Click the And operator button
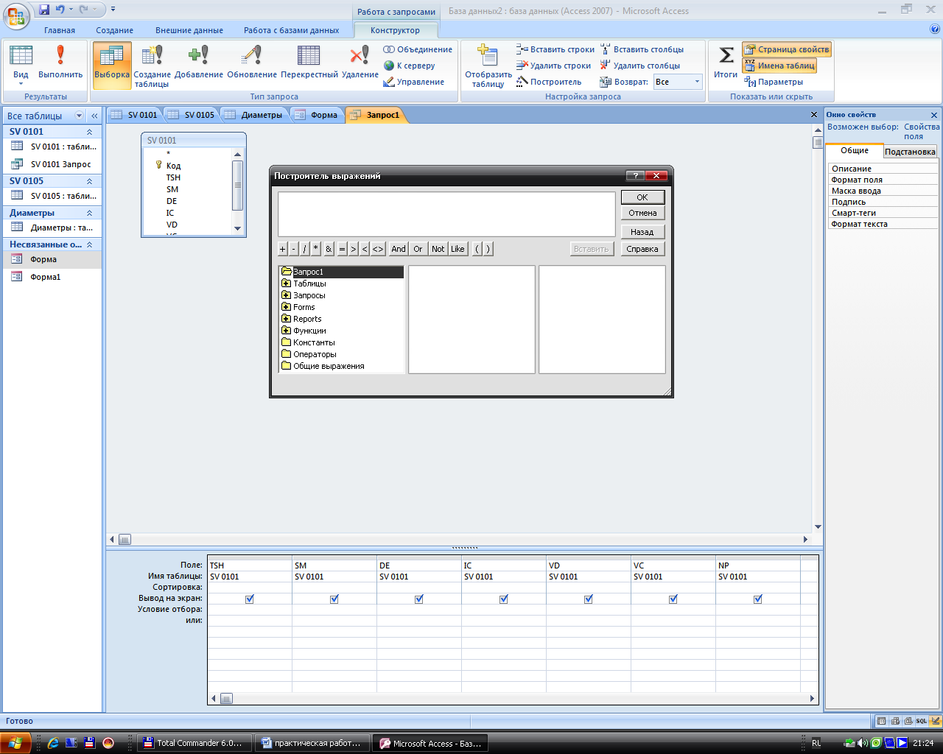The height and width of the screenshot is (754, 943). [x=399, y=249]
